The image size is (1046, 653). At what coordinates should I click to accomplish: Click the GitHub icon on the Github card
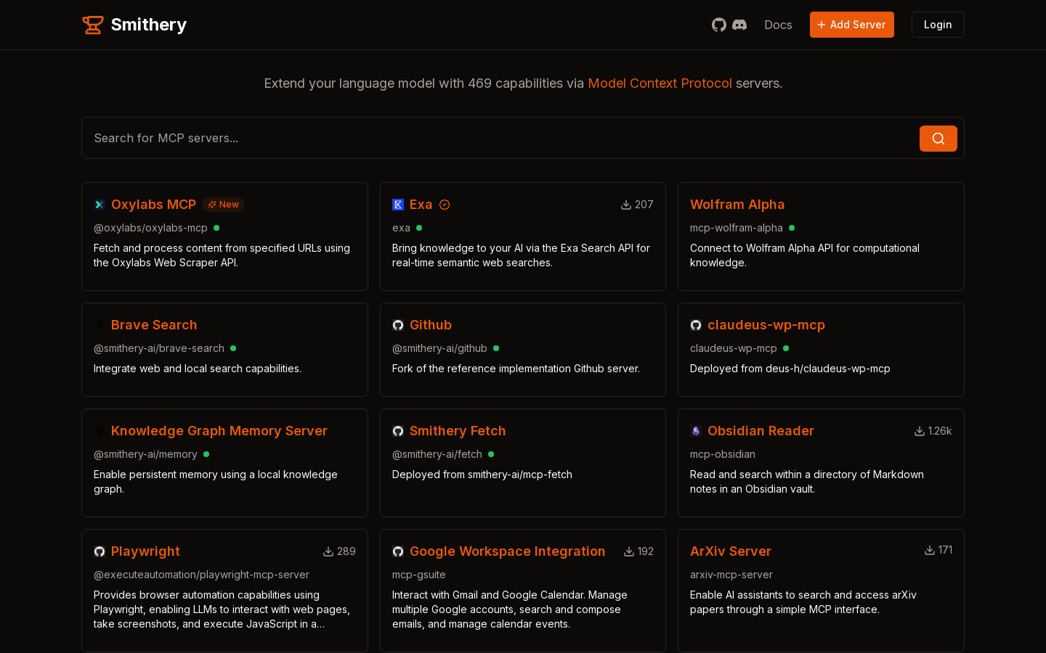pos(398,325)
